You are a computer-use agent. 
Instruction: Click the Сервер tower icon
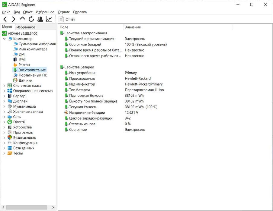coord(10,96)
